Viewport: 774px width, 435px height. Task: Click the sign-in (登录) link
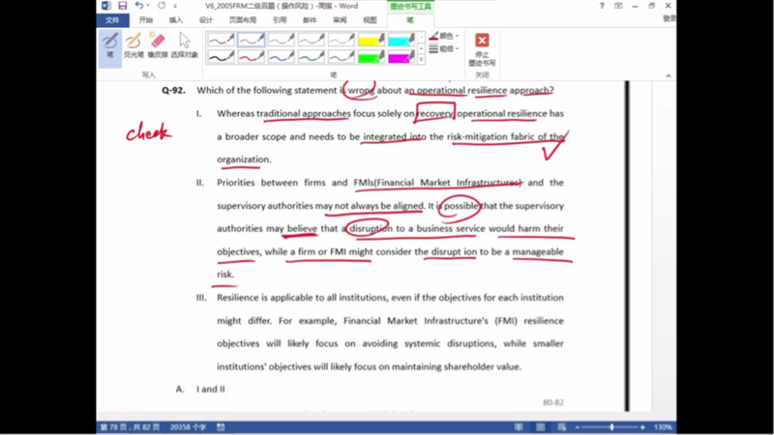click(x=669, y=18)
